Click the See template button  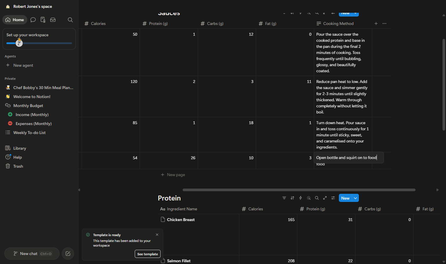(x=148, y=254)
